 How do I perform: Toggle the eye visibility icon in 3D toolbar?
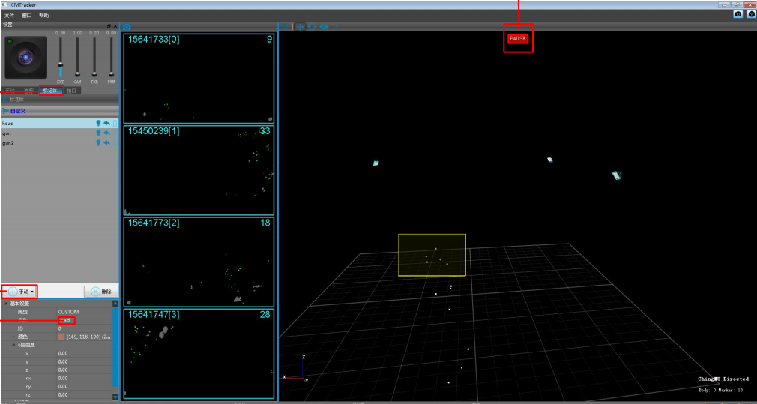(324, 27)
